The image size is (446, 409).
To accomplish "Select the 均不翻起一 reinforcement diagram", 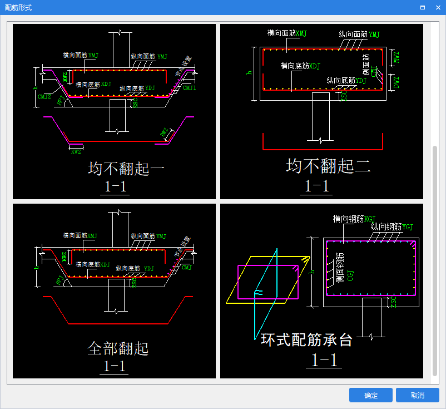I will [x=114, y=111].
